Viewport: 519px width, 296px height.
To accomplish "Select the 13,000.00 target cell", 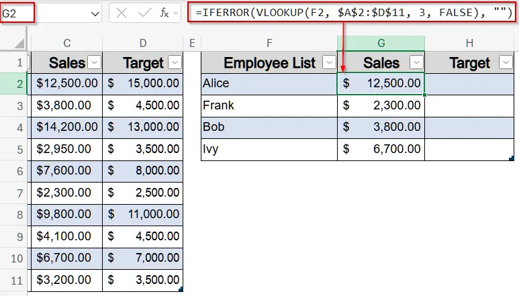I will click(142, 128).
